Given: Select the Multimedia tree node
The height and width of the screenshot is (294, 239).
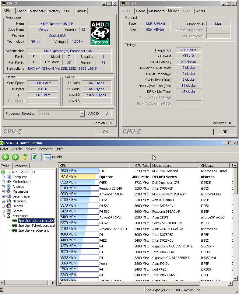Looking at the screenshot, I should pos(20,191).
